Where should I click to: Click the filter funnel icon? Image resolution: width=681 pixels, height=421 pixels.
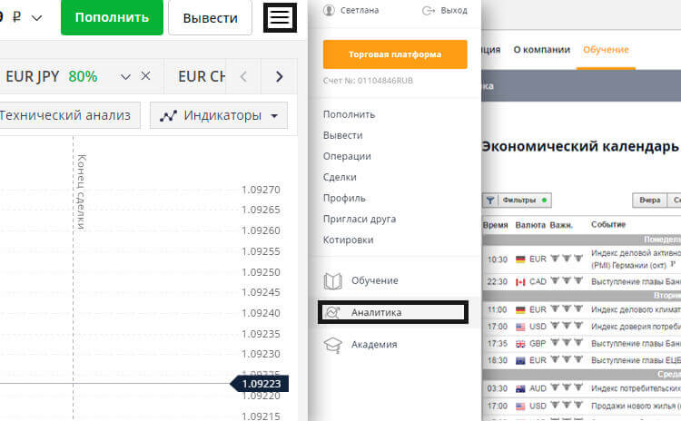coord(490,201)
